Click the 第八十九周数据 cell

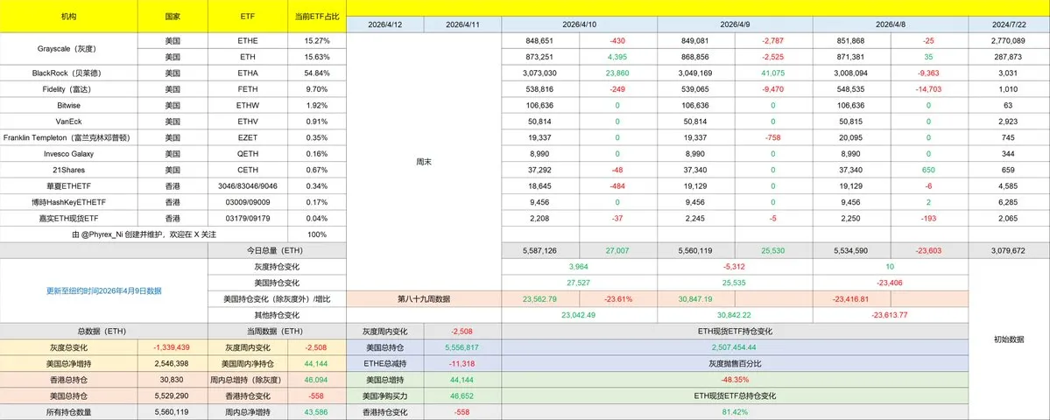point(424,298)
